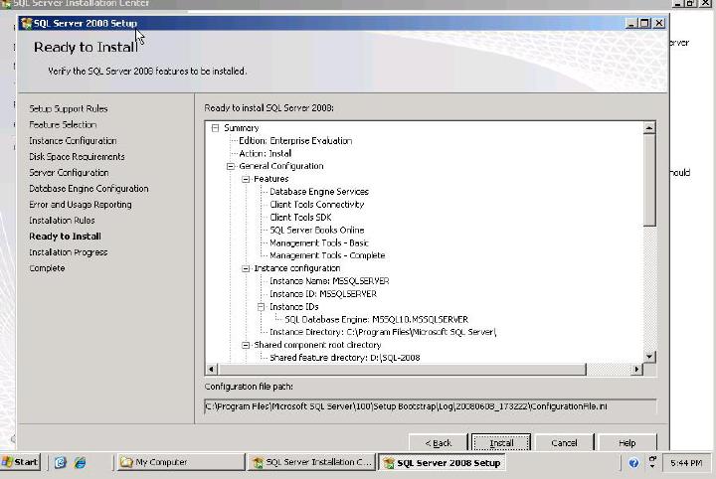Select Server Configuration step
Screen dimensions: 716x479
pos(69,173)
